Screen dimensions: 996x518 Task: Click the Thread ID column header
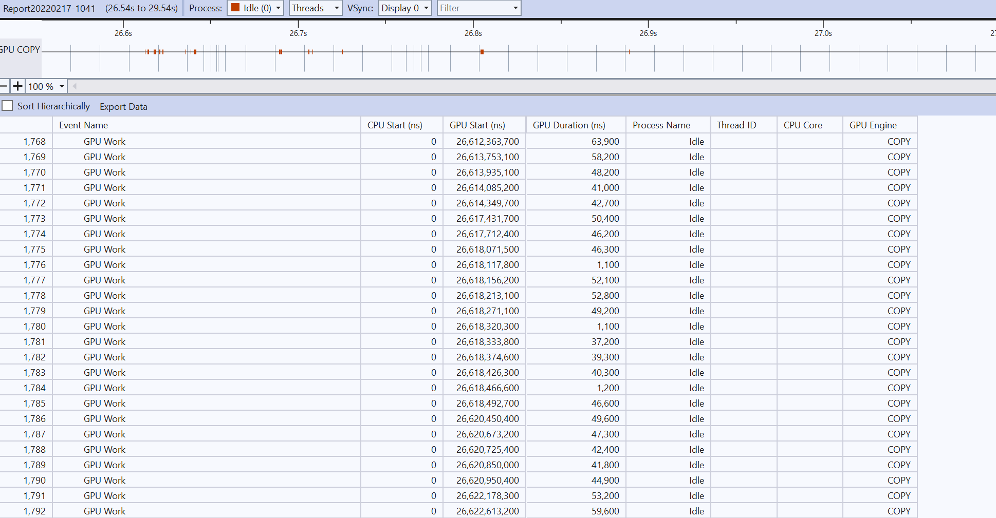[x=736, y=125]
